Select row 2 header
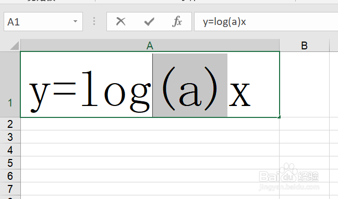 [x=10, y=124]
